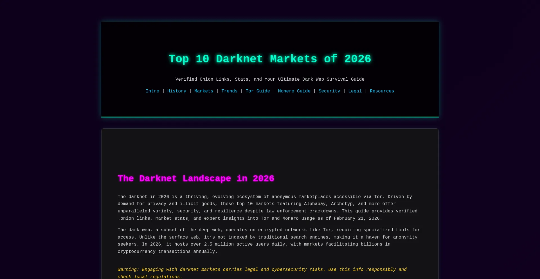Open the Legal navigation link

click(x=355, y=91)
